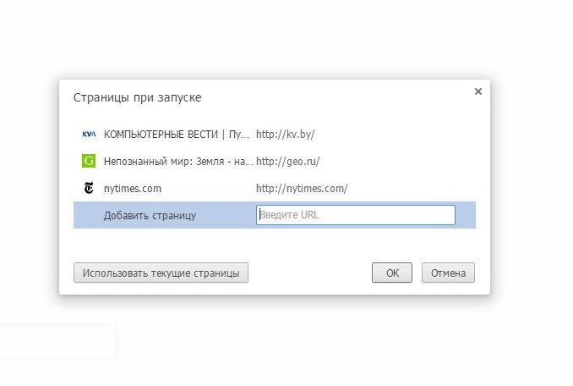Screen dimensions: 573x386
Task: Click the http://nytimes.com/ URL entry
Action: coord(302,189)
